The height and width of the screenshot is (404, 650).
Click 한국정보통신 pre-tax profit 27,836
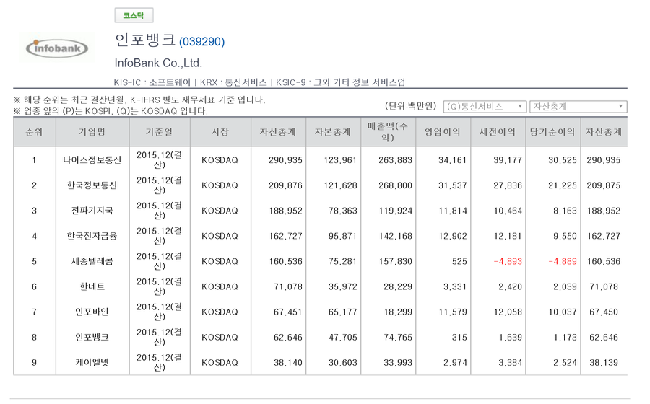click(x=508, y=185)
